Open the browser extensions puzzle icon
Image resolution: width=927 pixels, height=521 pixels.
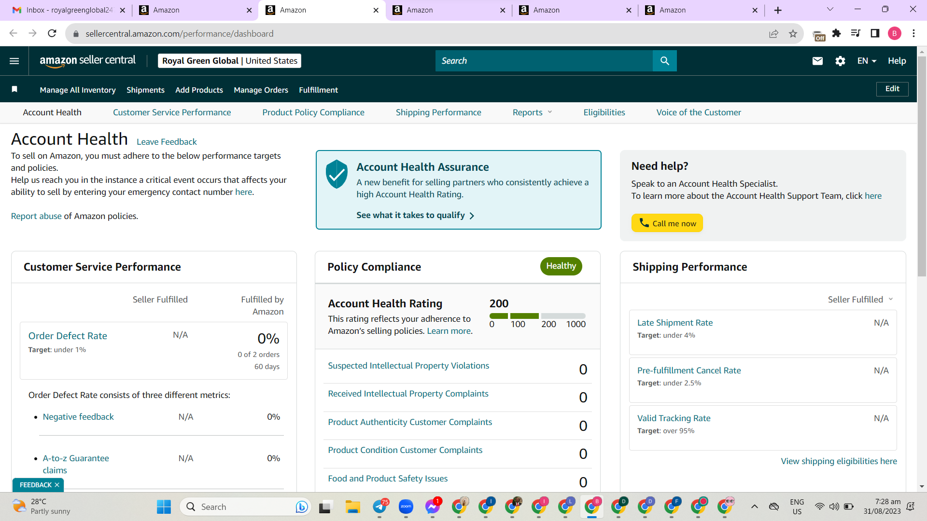(837, 33)
